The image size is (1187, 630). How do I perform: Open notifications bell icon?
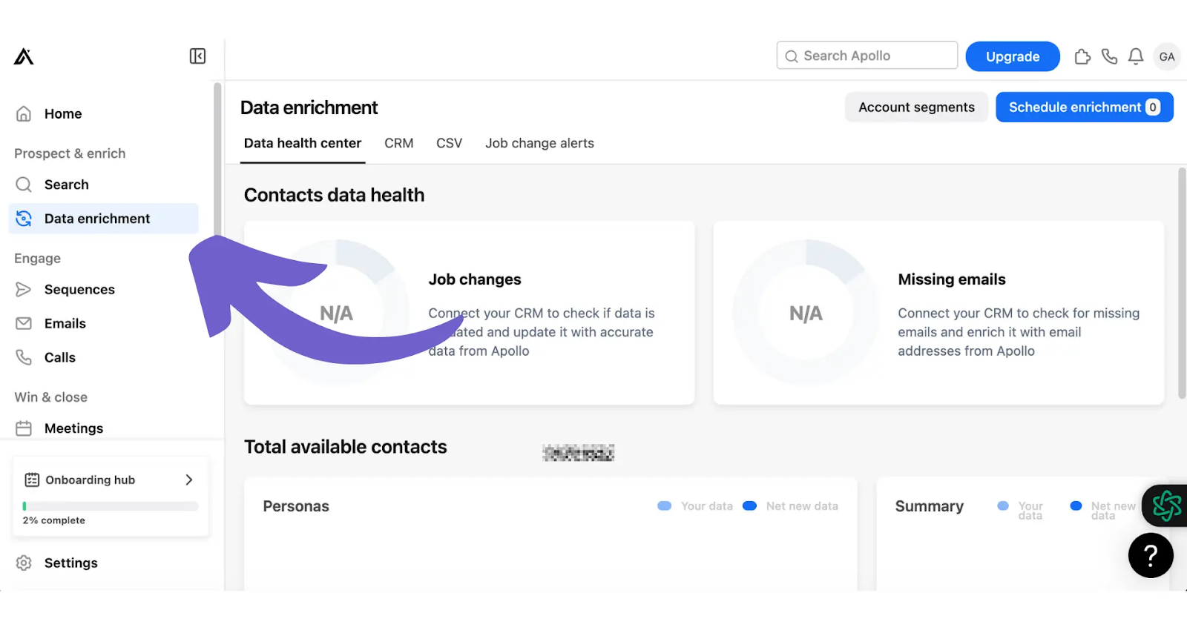coord(1136,56)
